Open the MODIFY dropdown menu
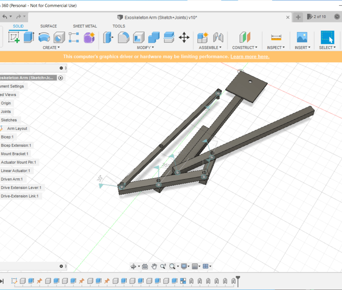Image resolution: width=342 pixels, height=290 pixels. click(145, 48)
